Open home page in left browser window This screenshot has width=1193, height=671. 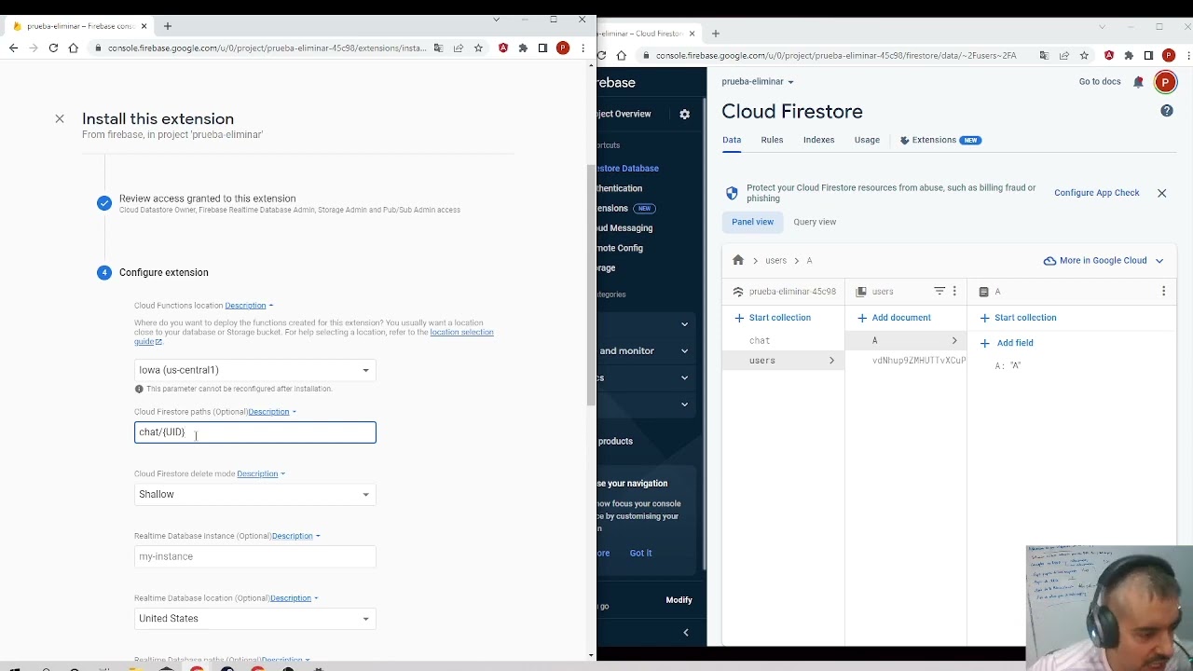[x=74, y=48]
